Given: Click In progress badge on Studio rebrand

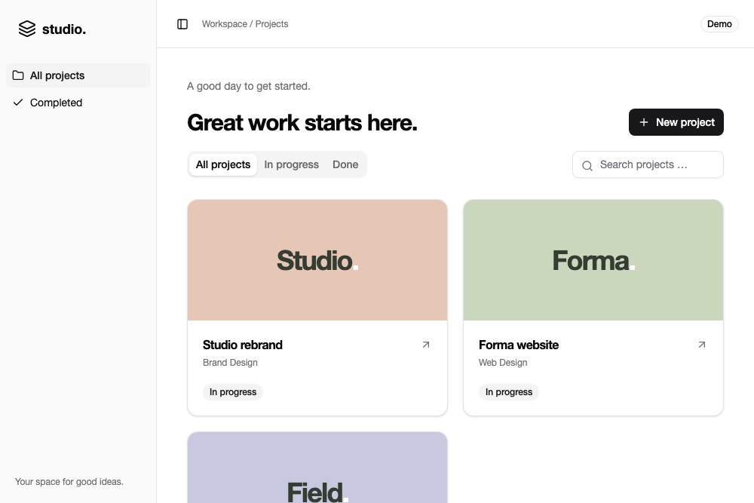Looking at the screenshot, I should [233, 392].
